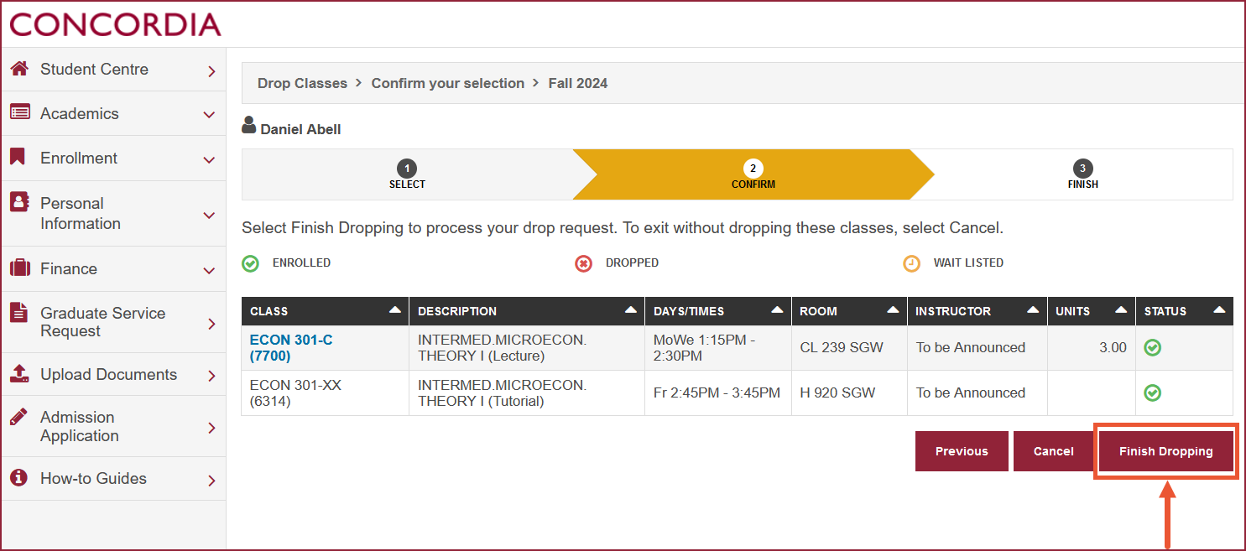Open the Admission Application chevron
The height and width of the screenshot is (551, 1246).
(211, 428)
